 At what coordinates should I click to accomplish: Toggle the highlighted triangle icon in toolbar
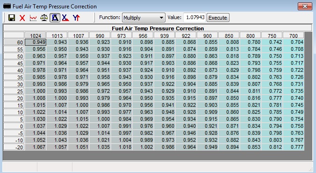tap(55, 18)
